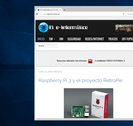133x126 pixels.
Task: Open the tank game banner ad
Action: coord(124,28)
